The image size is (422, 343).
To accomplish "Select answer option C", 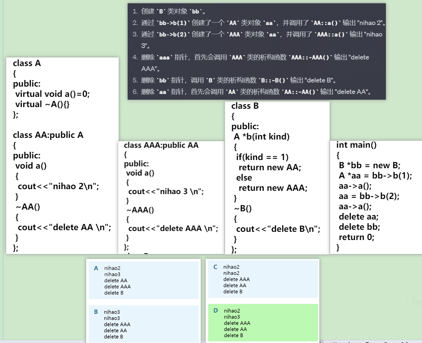I will coord(263,279).
